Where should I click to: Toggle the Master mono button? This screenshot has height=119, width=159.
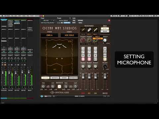tap(105, 56)
